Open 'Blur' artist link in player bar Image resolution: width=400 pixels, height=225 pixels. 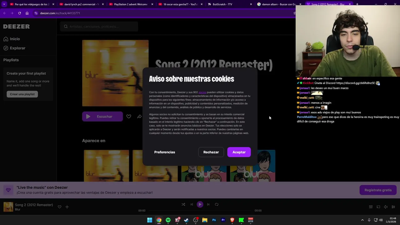coord(17,209)
